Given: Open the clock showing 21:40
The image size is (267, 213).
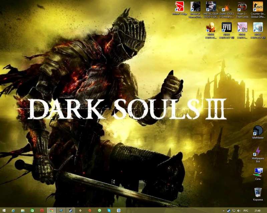Looking at the screenshot, I should click(x=257, y=211).
